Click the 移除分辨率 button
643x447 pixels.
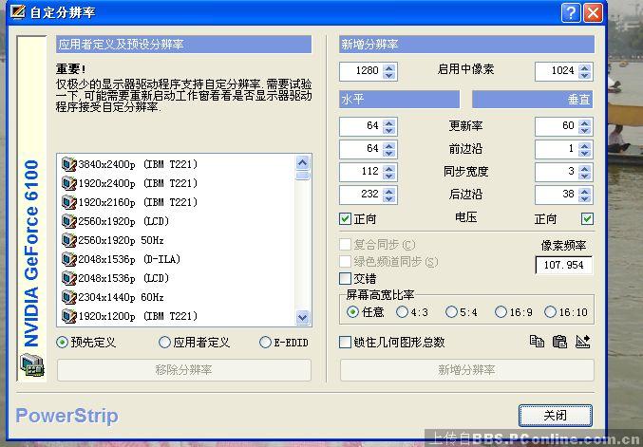(183, 370)
